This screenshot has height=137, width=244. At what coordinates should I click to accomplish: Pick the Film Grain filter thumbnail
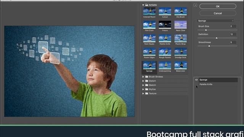(x=149, y=25)
